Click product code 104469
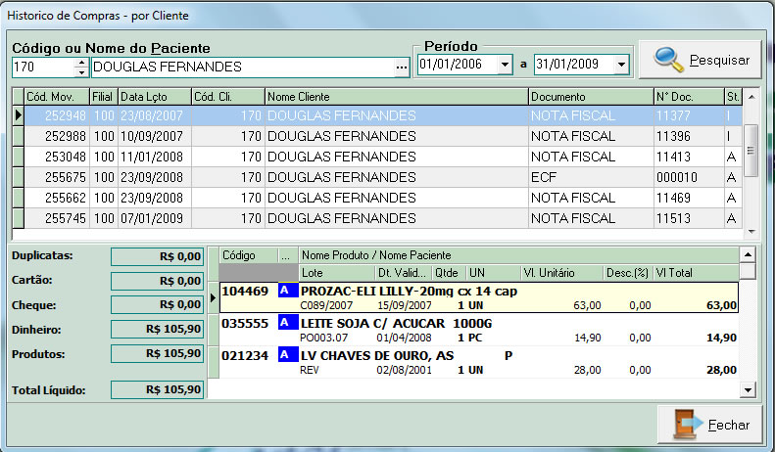This screenshot has height=452, width=775. [x=245, y=292]
